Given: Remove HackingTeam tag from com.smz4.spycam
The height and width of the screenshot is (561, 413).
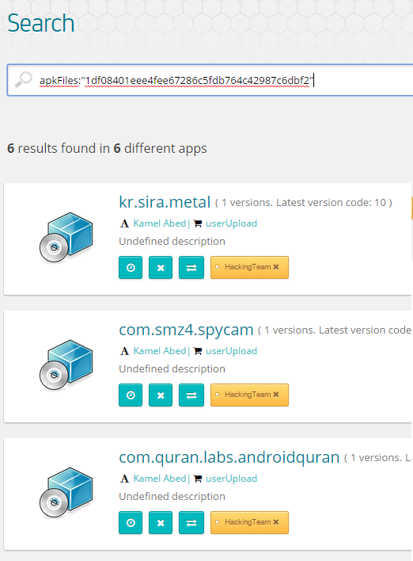Looking at the screenshot, I should [276, 395].
